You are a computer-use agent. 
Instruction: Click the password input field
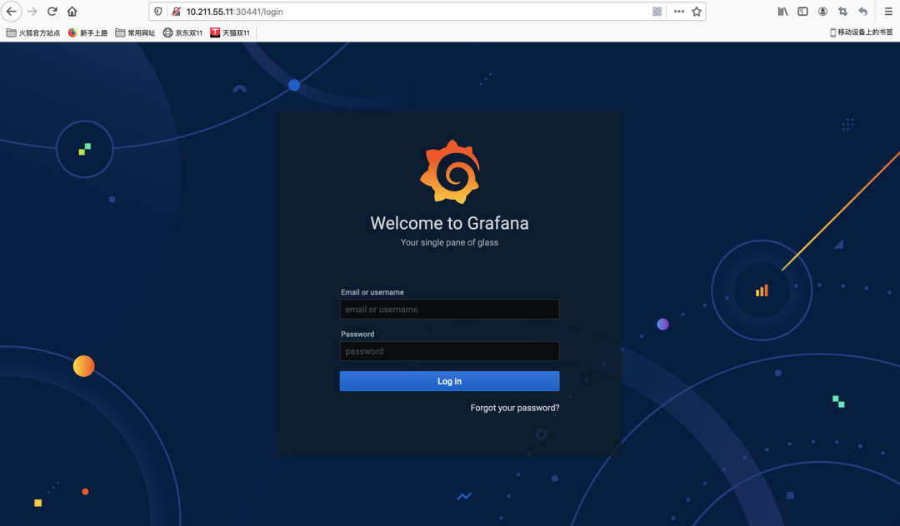click(449, 351)
